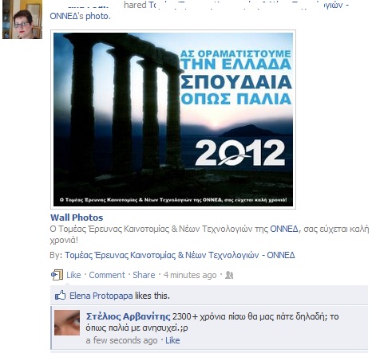372x353 pixels.
Task: Click Στέλιος Αρβανίτης comment avatar
Action: pyautogui.click(x=67, y=323)
